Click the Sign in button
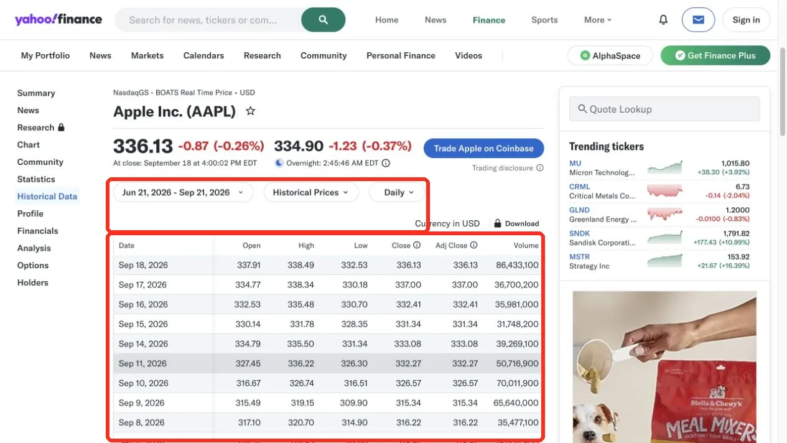 [x=746, y=20]
